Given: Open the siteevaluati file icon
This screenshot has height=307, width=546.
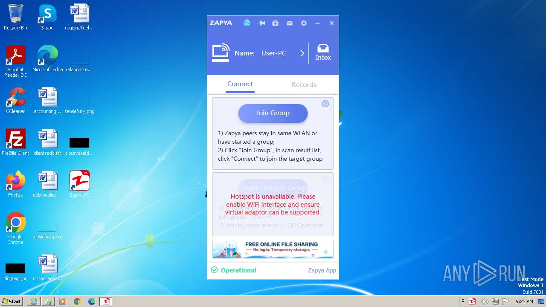Looking at the screenshot, I should pos(79,146).
